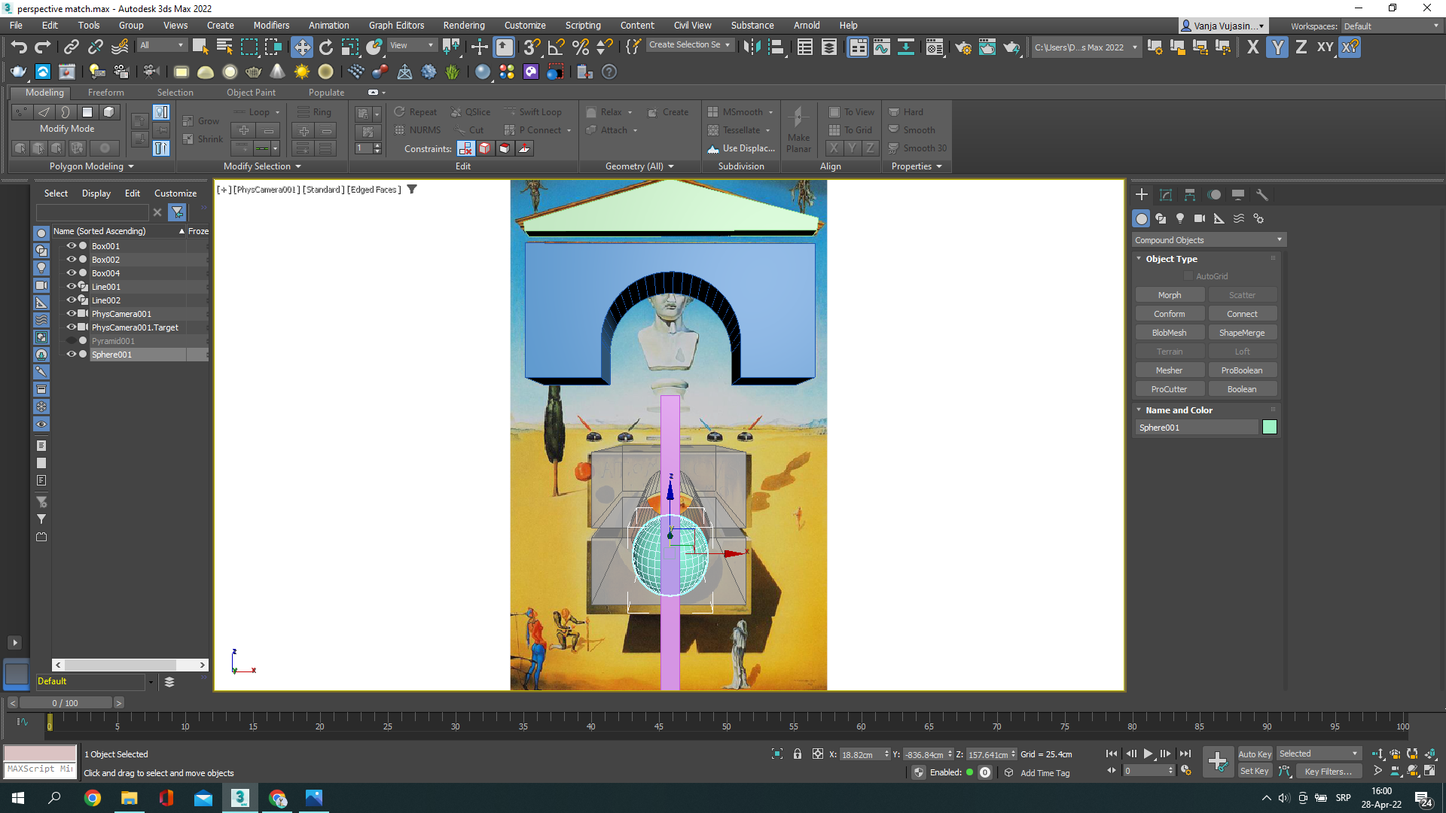Open Sphere001 object color swatch
The image size is (1446, 813).
click(1270, 428)
